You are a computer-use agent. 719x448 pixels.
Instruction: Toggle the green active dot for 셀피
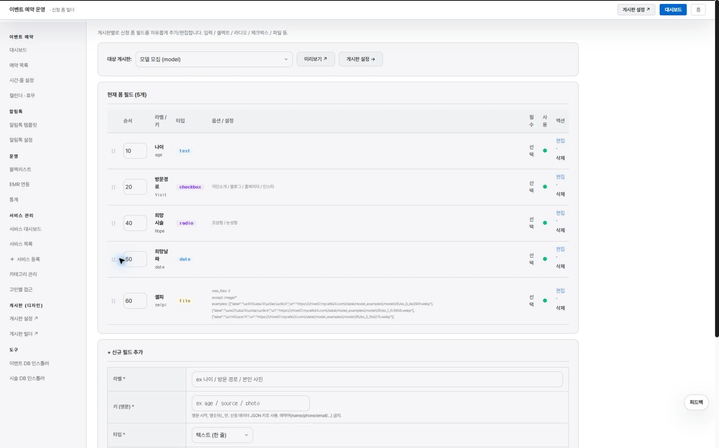(x=545, y=300)
